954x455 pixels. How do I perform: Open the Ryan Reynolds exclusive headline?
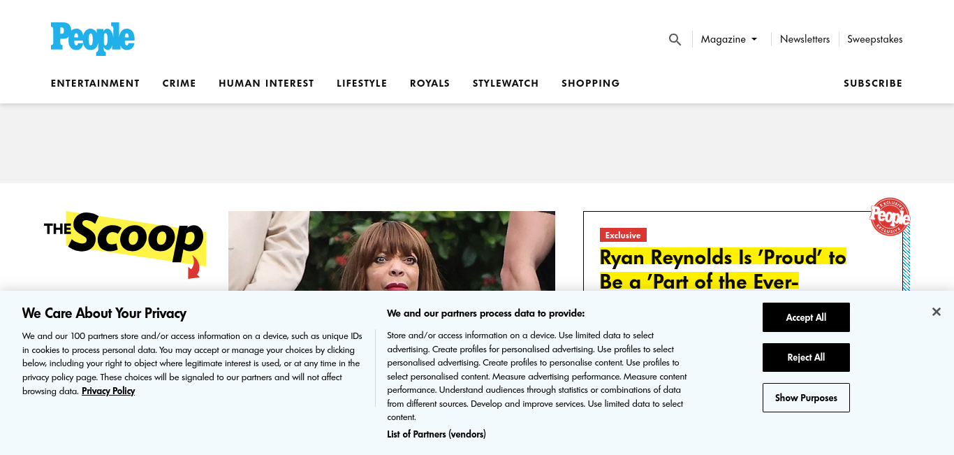click(x=723, y=269)
